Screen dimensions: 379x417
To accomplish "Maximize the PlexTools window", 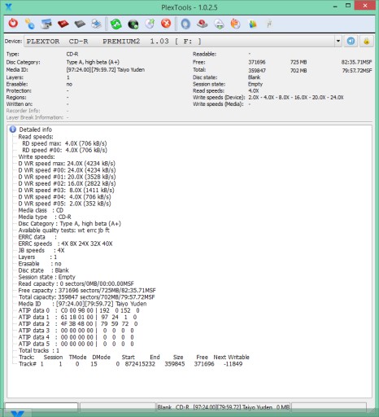I will click(x=348, y=6).
